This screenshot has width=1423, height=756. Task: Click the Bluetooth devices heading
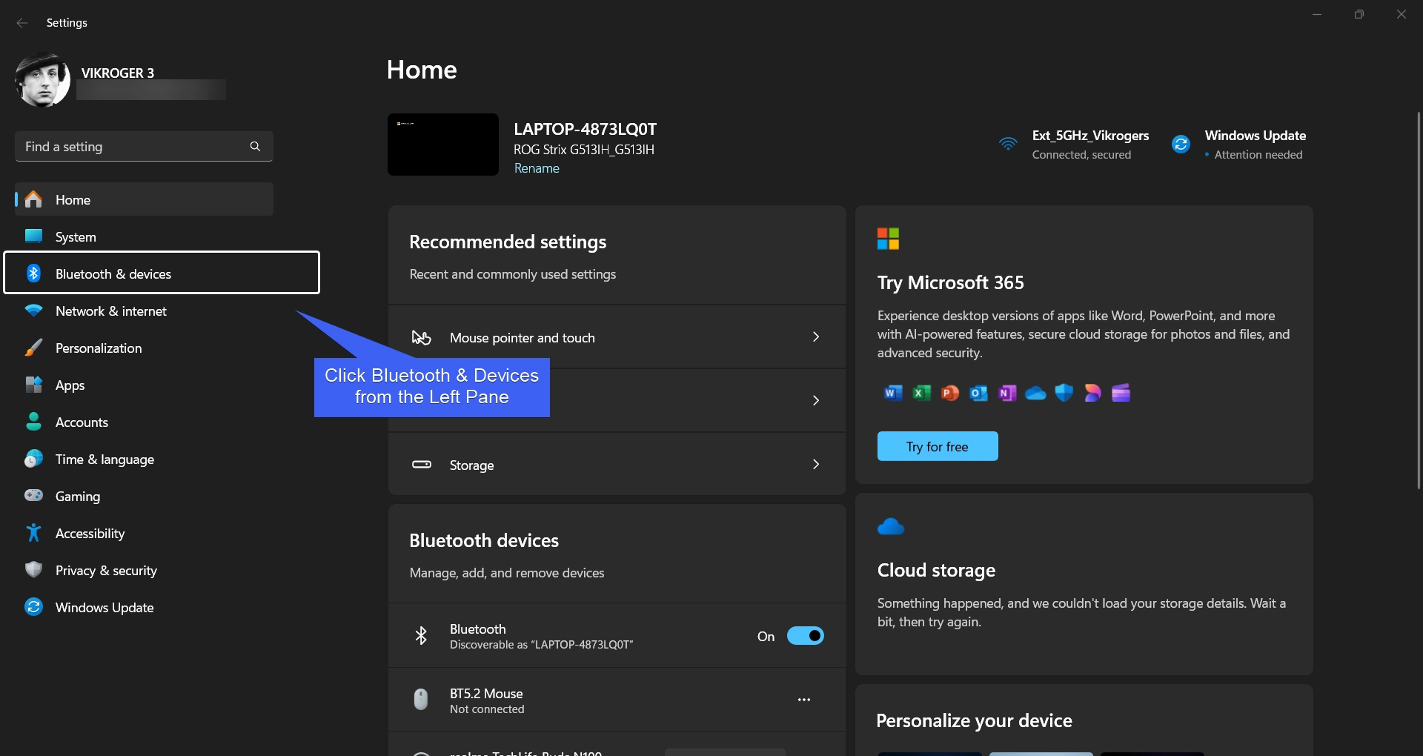tap(484, 540)
